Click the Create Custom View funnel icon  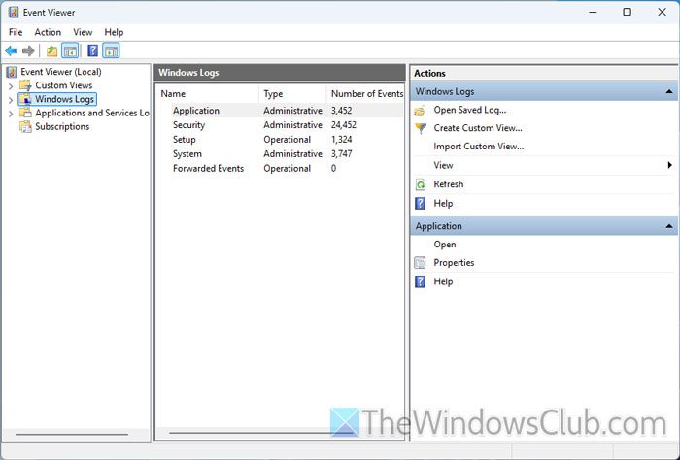pyautogui.click(x=421, y=129)
